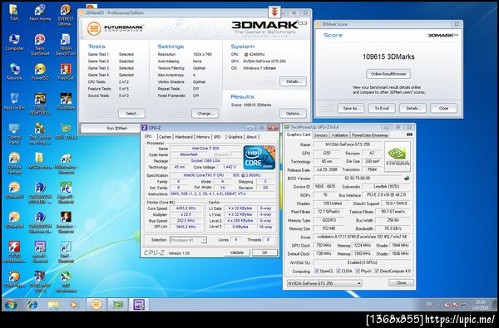
Task: Switch to Graphics tab in CPU-Z
Action: coord(235,137)
